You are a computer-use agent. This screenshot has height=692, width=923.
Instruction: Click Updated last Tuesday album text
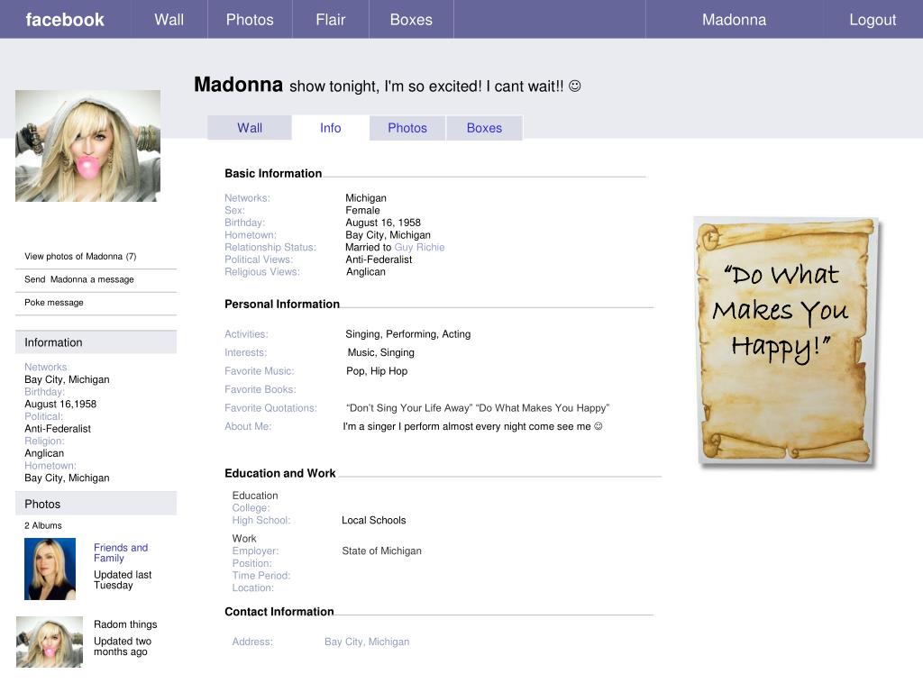coord(123,579)
